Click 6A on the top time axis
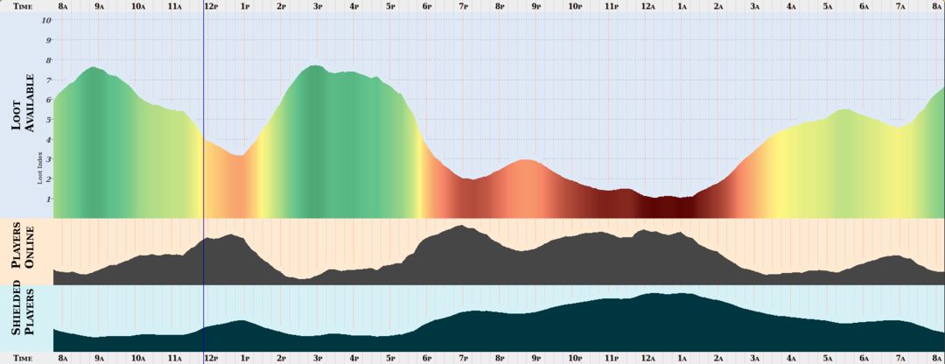Viewport: 945px width, 364px height. [864, 6]
